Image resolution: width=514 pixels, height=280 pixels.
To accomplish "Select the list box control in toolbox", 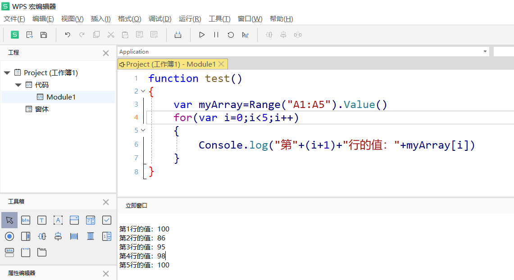I will (91, 220).
